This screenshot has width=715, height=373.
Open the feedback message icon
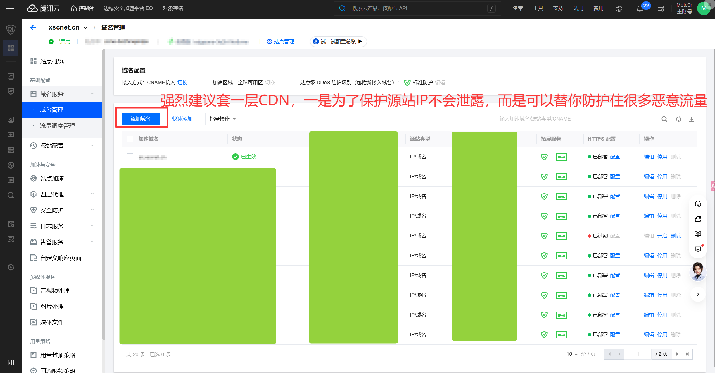[x=698, y=249]
